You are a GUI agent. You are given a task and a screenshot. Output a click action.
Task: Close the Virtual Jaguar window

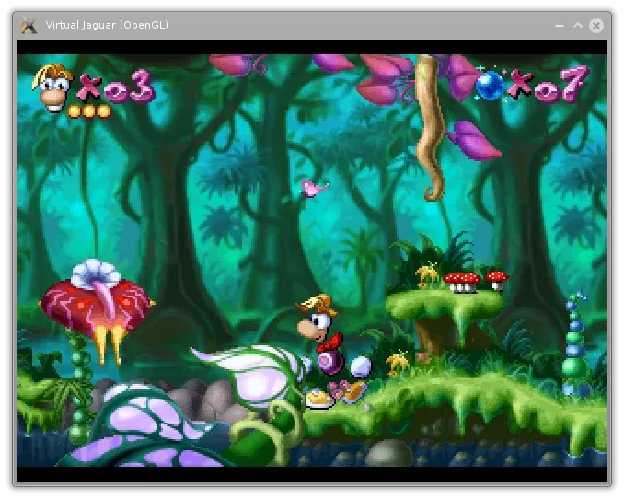[596, 26]
